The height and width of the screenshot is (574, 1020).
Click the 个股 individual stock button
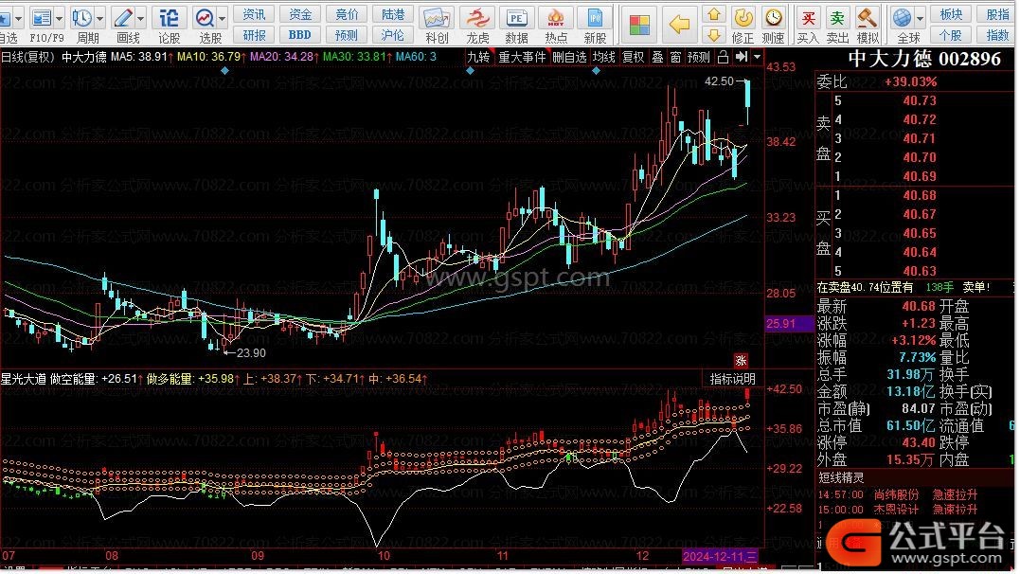[951, 34]
